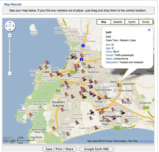Viewport: 159px width, 152px height.
Task: Click the Save / Print / Share button
Action: click(60, 149)
